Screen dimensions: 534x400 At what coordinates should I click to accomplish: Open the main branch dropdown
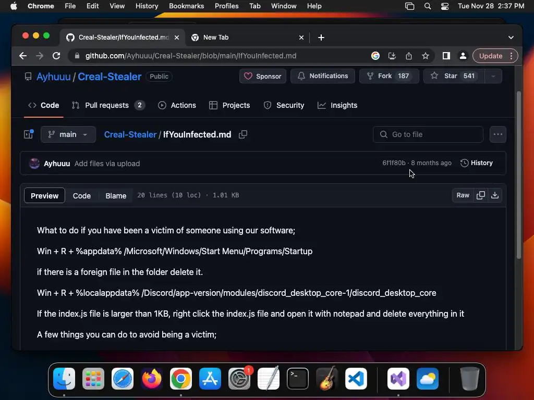(68, 134)
